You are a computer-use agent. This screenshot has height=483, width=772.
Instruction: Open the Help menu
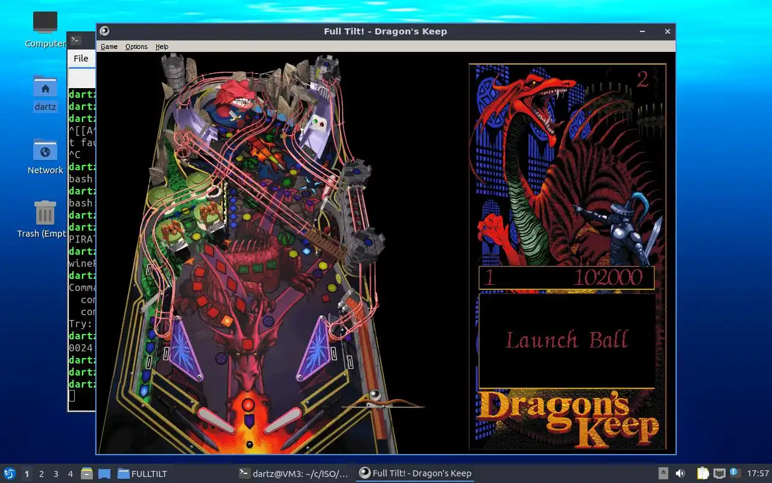coord(162,46)
